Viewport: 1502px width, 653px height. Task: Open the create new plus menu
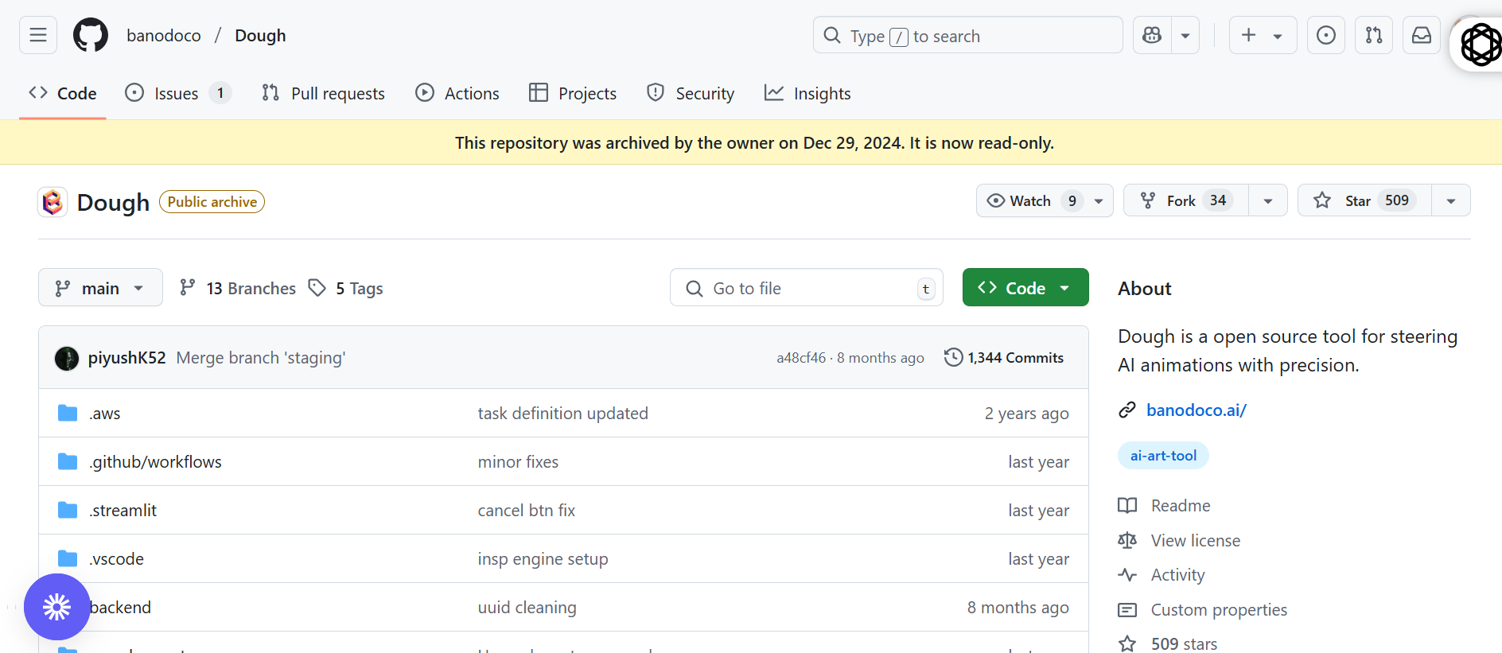tap(1263, 35)
